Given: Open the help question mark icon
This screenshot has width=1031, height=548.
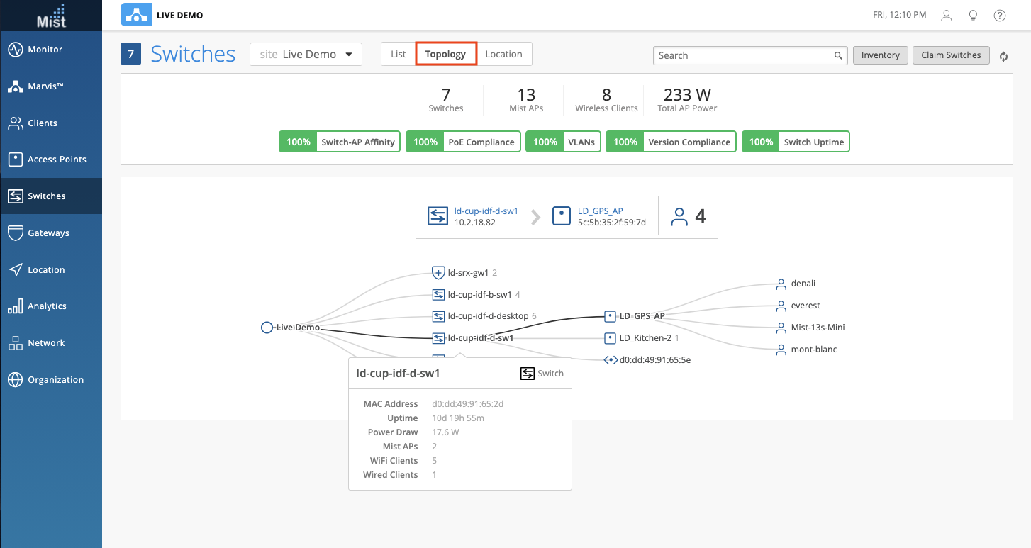Looking at the screenshot, I should 1000,15.
